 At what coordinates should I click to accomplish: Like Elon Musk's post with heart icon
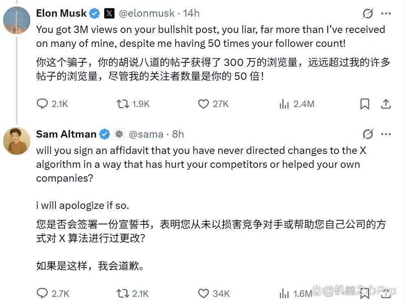213,104
